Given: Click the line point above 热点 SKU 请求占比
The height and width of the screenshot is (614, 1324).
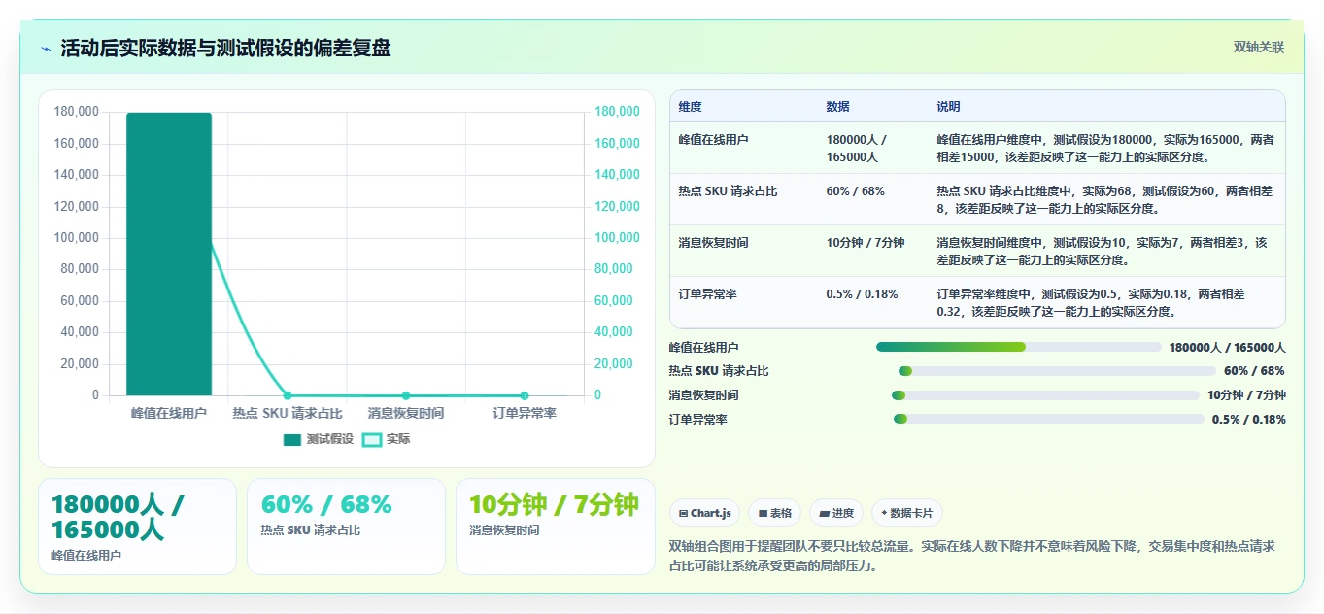Looking at the screenshot, I should coord(288,395).
